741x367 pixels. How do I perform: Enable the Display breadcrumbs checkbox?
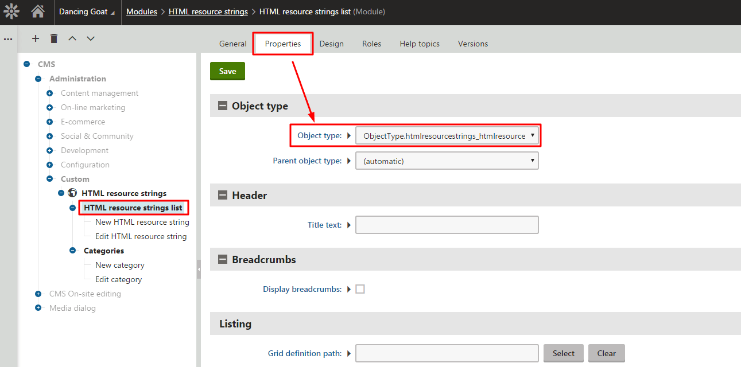[360, 289]
